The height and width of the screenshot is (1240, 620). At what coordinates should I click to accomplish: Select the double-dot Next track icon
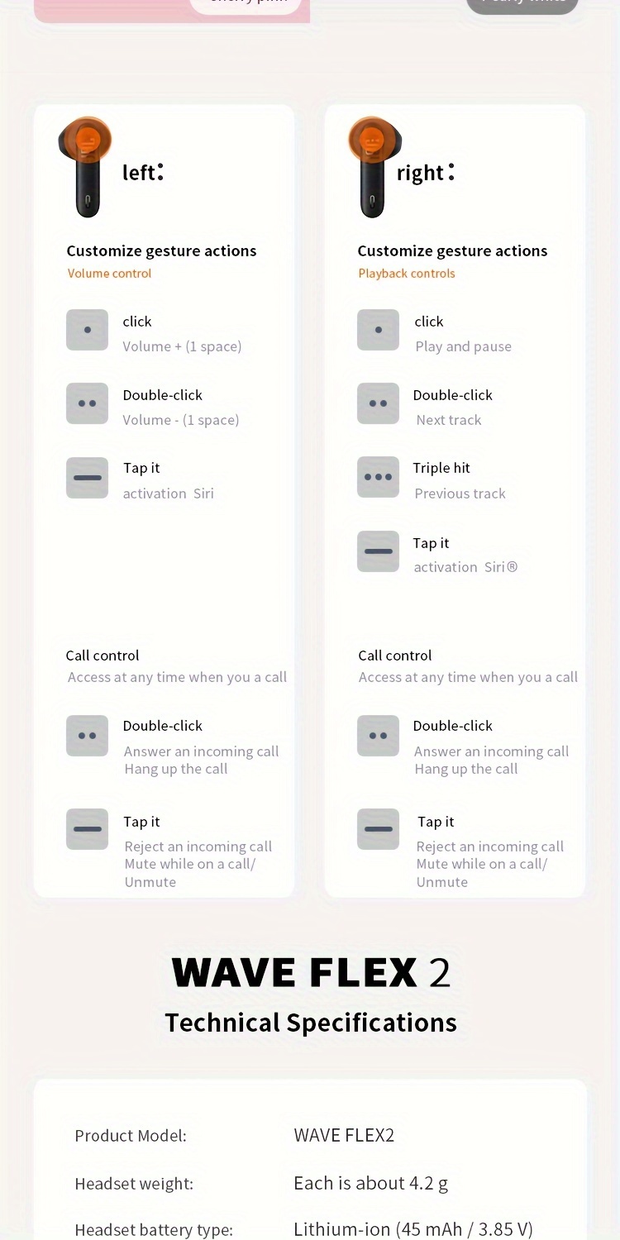(x=378, y=403)
